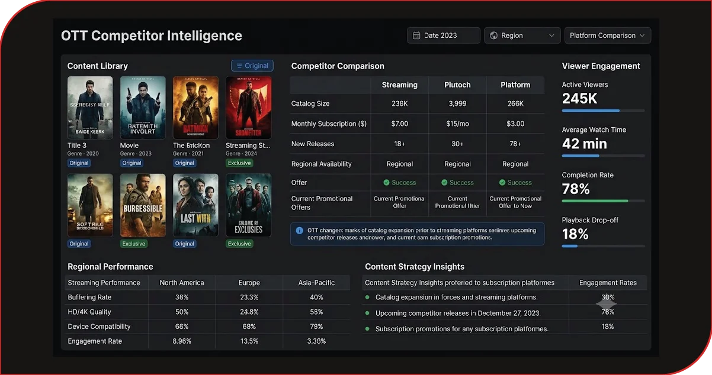Image resolution: width=712 pixels, height=375 pixels.
Task: Click the Playback Drop-off progress bar
Action: pyautogui.click(x=603, y=246)
